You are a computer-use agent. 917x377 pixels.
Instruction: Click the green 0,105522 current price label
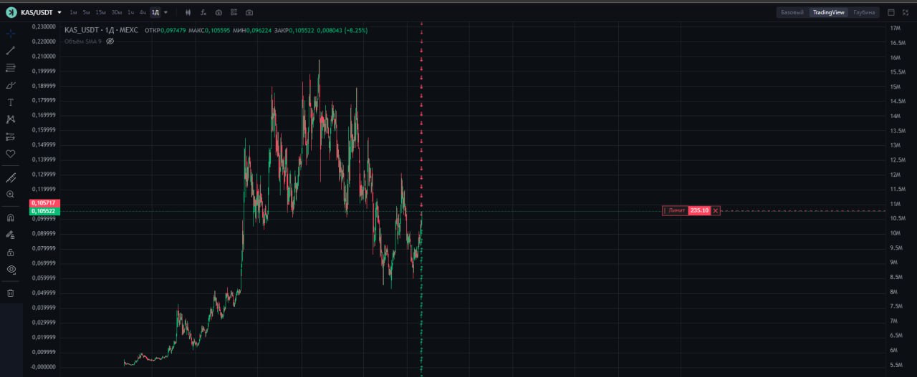click(43, 211)
